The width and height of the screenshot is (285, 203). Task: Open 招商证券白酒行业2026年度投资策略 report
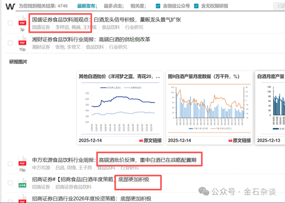pos(92,199)
